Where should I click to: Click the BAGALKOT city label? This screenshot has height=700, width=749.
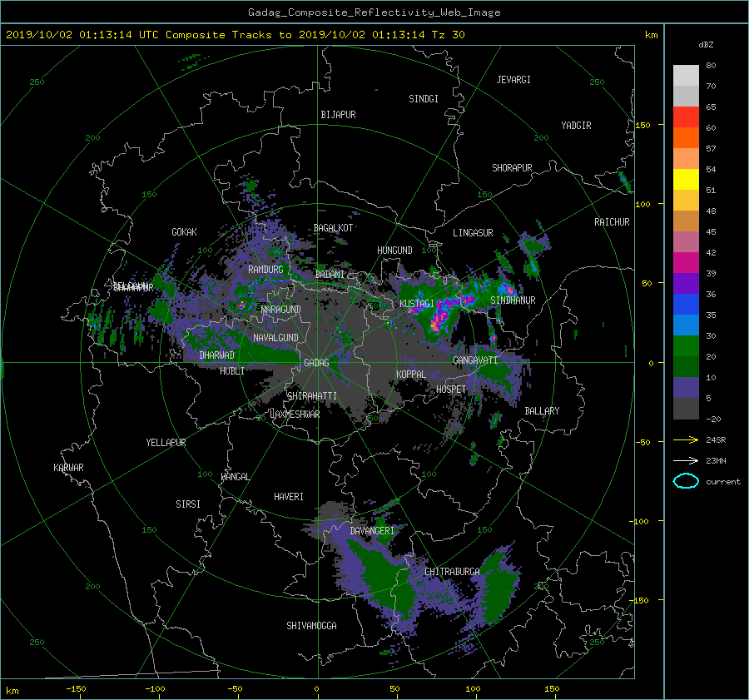pos(333,228)
